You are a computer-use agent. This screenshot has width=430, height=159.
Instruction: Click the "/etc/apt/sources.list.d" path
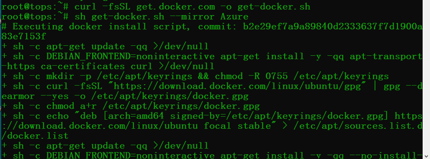pyautogui.click(x=357, y=126)
